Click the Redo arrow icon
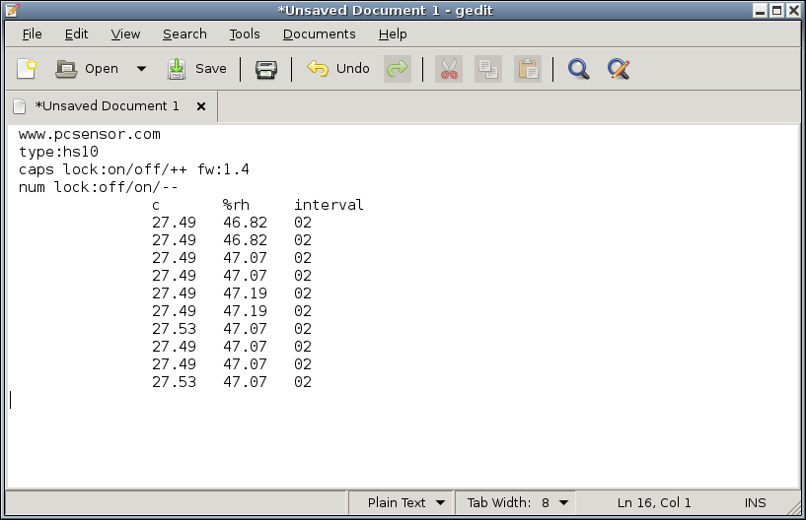Image resolution: width=806 pixels, height=520 pixels. click(x=398, y=69)
